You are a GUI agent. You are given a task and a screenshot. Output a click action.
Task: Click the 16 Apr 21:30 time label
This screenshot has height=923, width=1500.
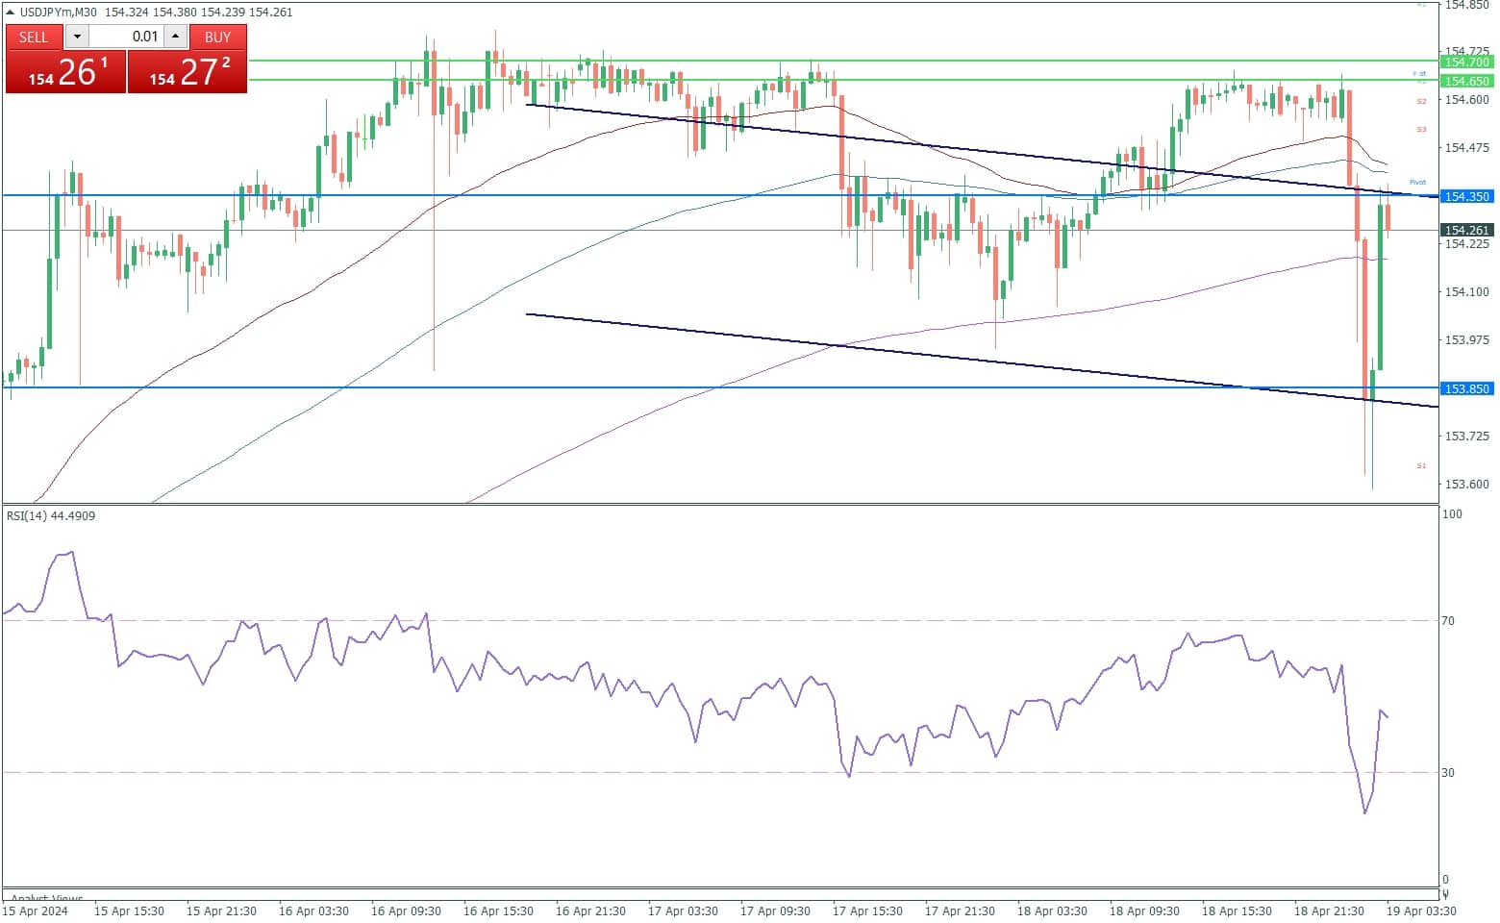590,911
